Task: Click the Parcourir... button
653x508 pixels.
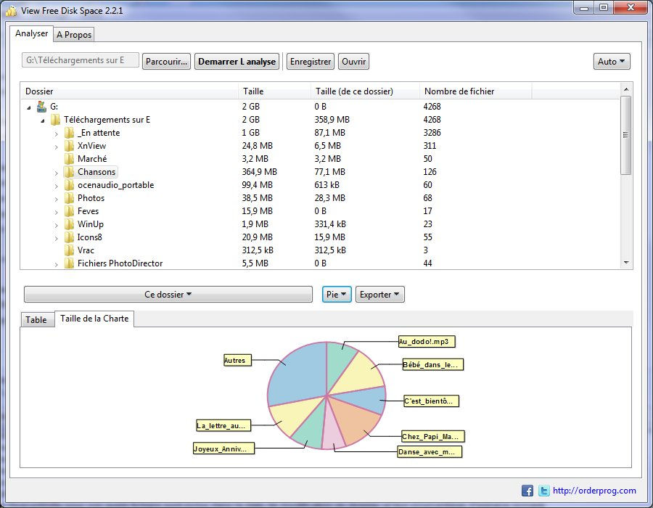Action: point(167,62)
